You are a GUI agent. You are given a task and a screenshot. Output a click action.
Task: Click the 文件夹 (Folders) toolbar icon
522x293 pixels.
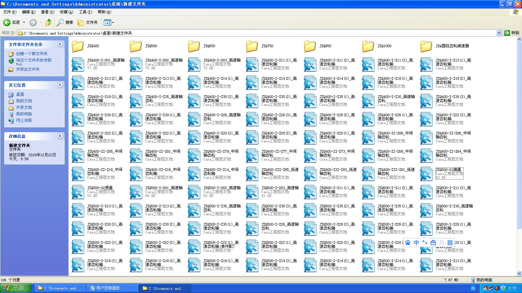(81, 22)
